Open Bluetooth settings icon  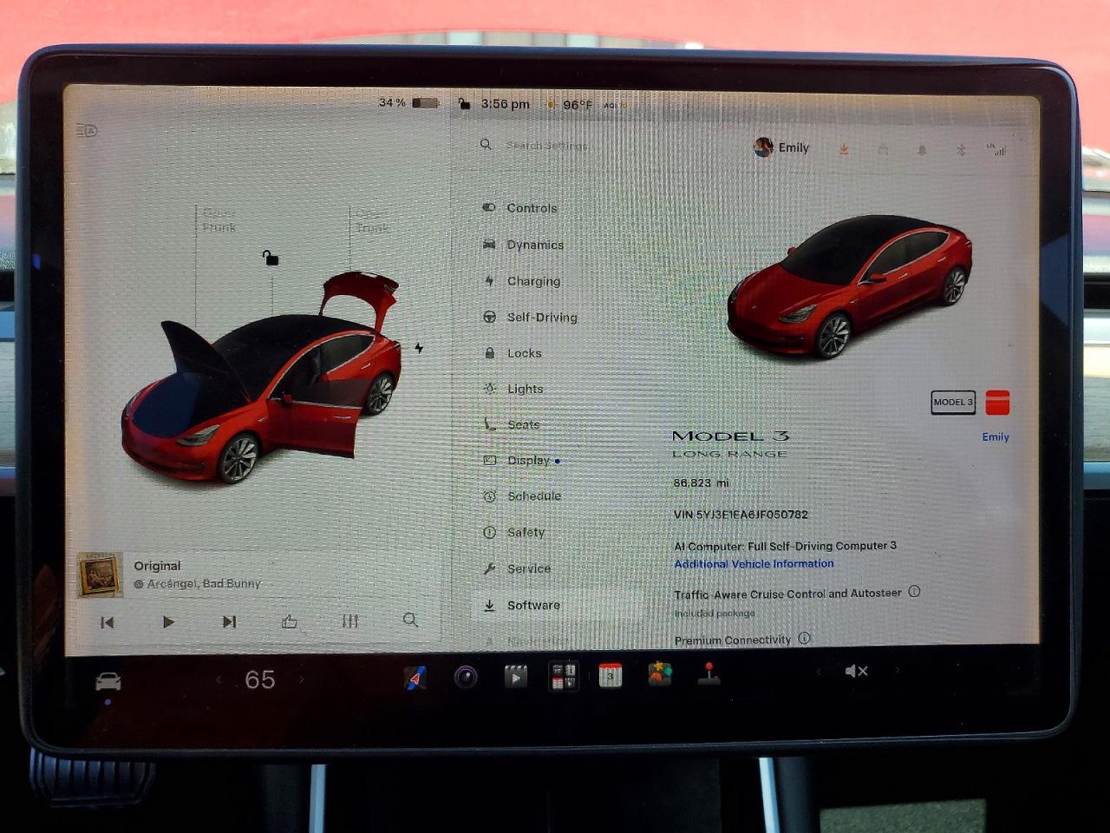pos(961,150)
